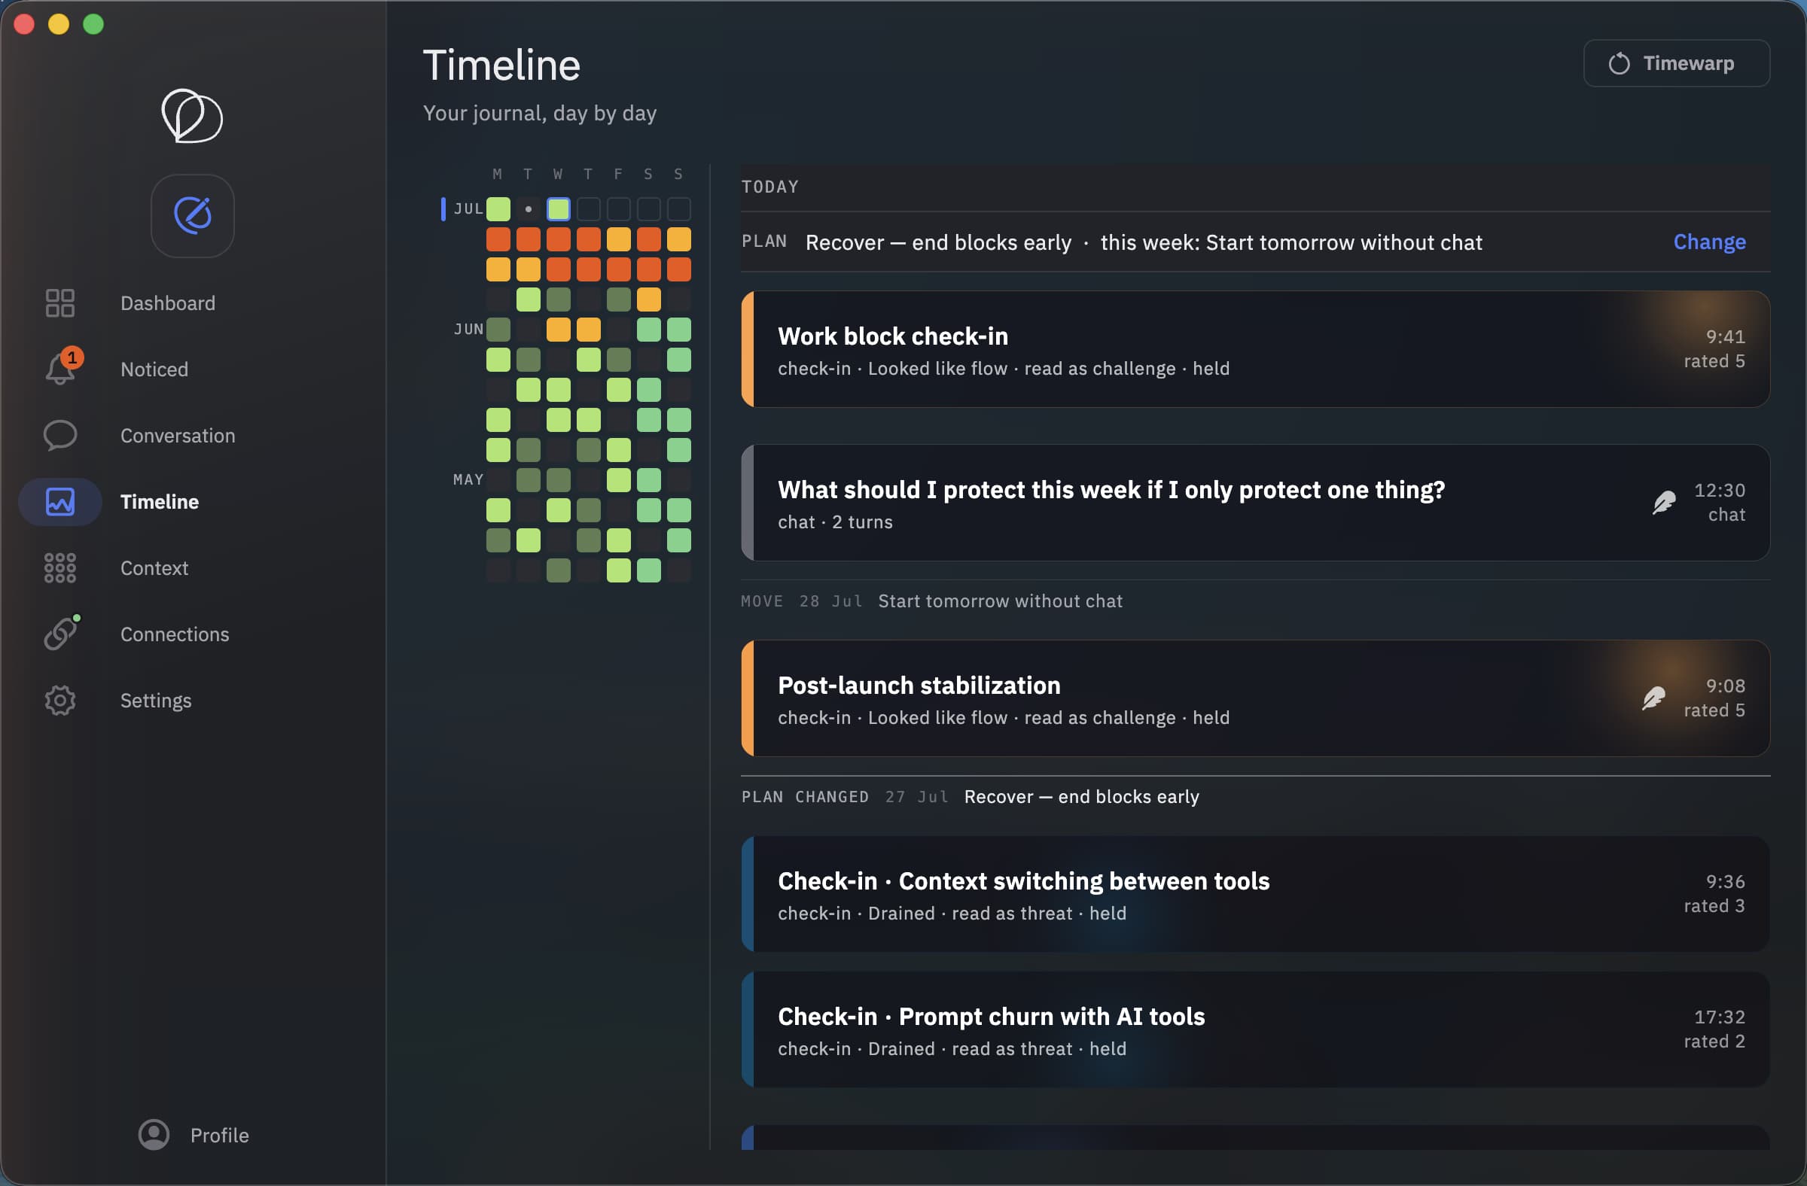The image size is (1807, 1186).
Task: Click the 'chat · 2 turns' subtitle
Action: pos(835,522)
